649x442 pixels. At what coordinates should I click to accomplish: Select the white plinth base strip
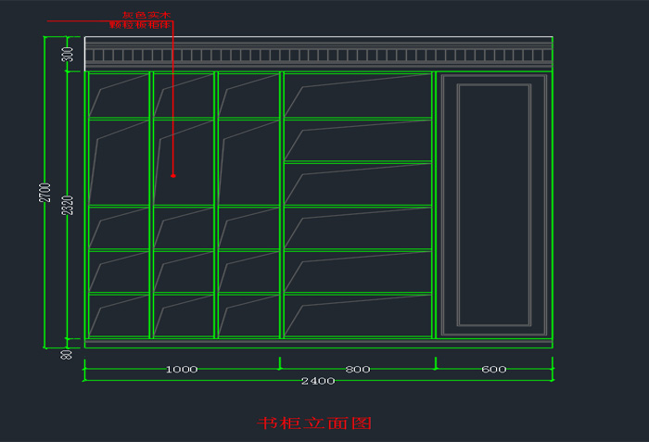[x=318, y=343]
